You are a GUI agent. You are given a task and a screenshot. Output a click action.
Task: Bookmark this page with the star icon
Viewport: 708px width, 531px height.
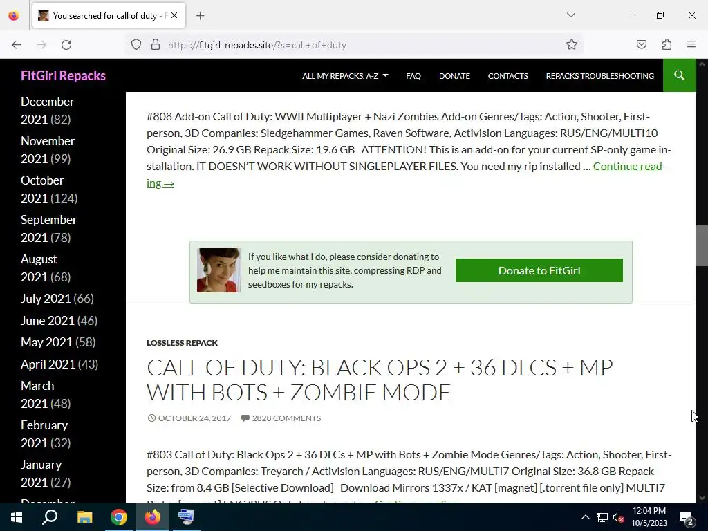tap(572, 45)
